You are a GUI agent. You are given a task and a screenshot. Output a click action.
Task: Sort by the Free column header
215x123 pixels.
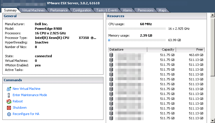190,49
